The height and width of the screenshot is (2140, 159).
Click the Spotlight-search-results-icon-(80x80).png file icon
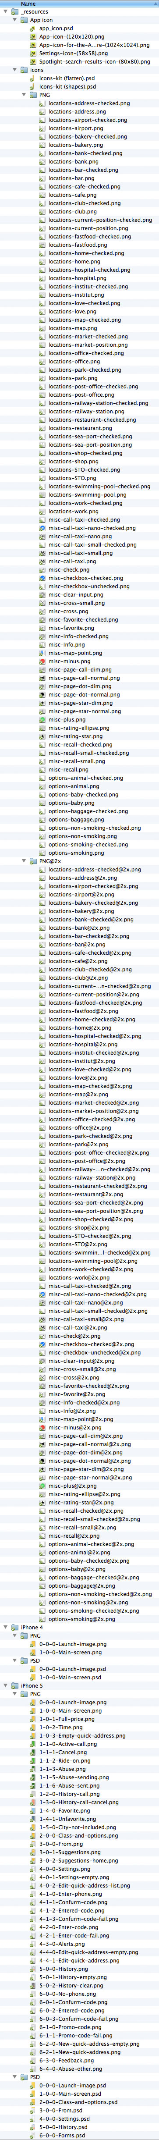click(33, 61)
